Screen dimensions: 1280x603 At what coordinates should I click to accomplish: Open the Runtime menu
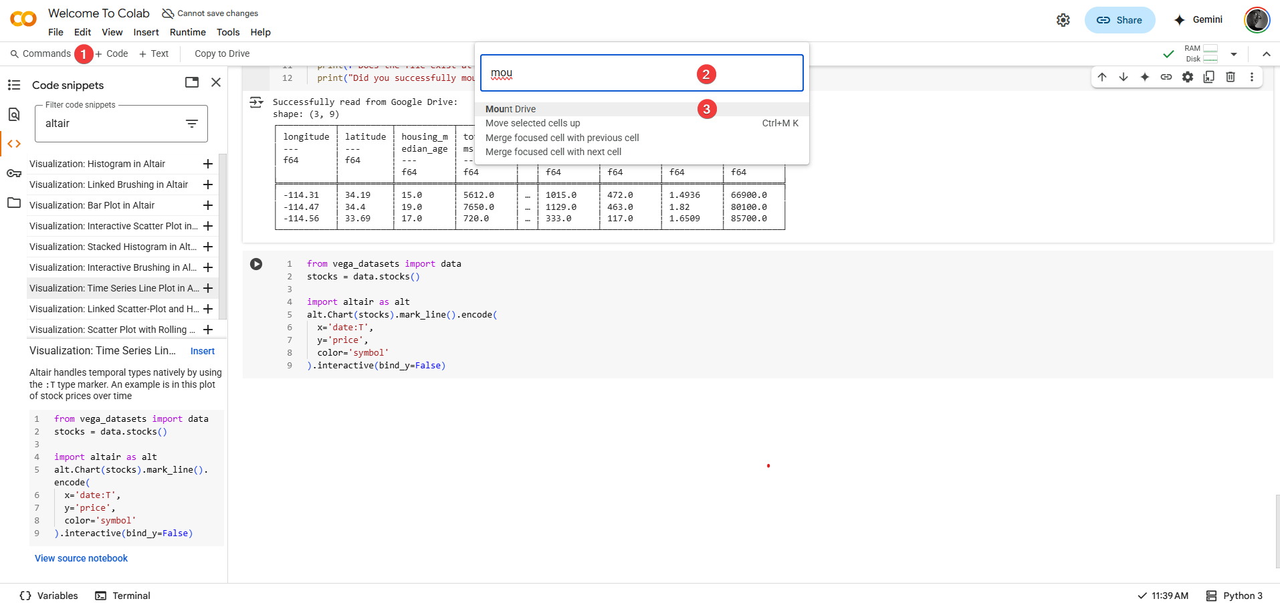(187, 32)
